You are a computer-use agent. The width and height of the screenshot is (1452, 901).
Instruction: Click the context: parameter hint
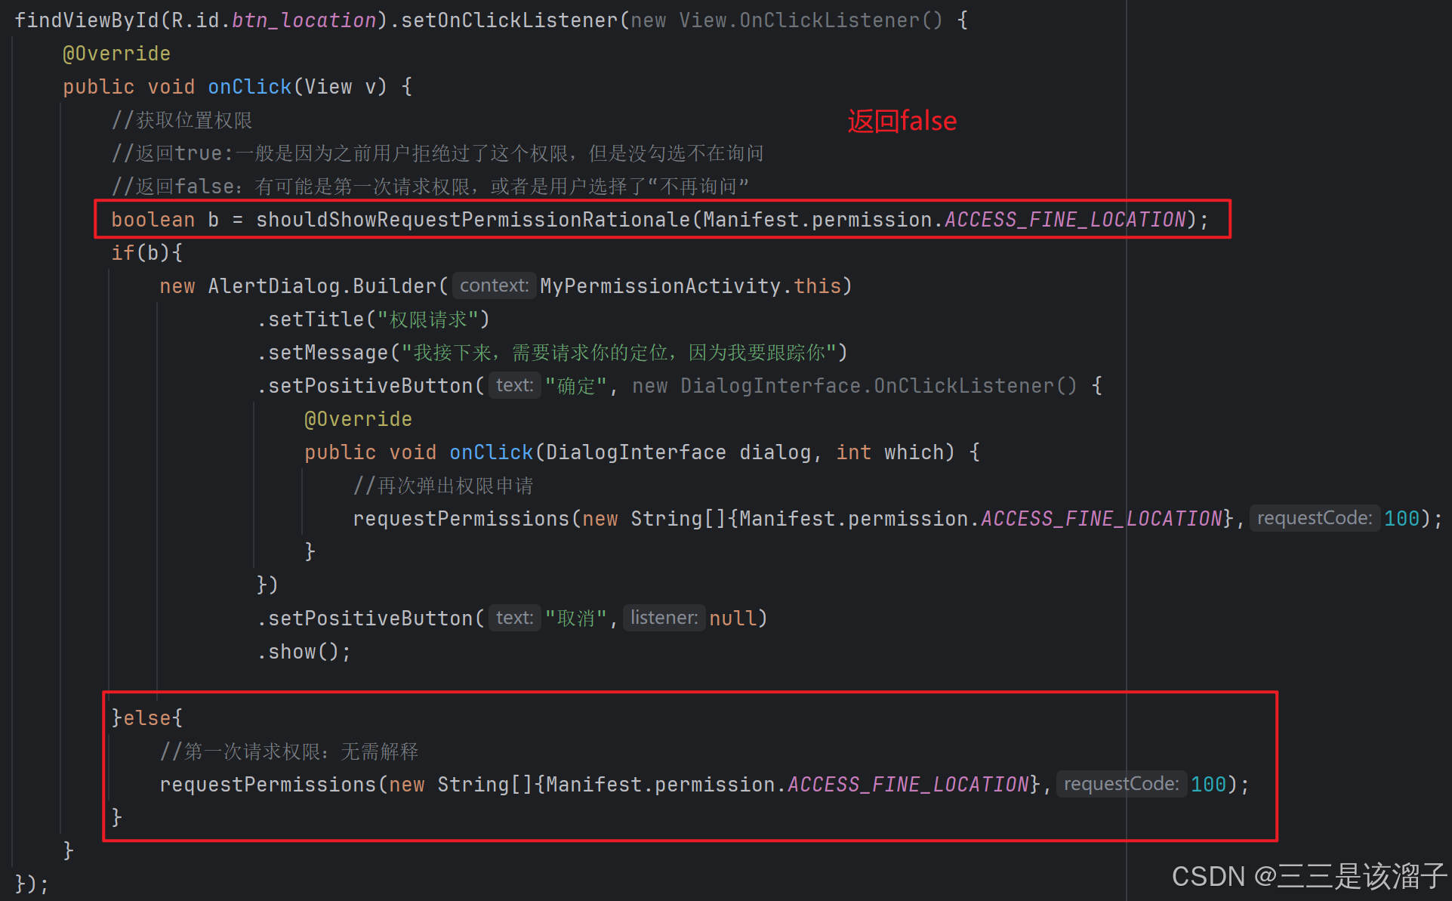[494, 285]
